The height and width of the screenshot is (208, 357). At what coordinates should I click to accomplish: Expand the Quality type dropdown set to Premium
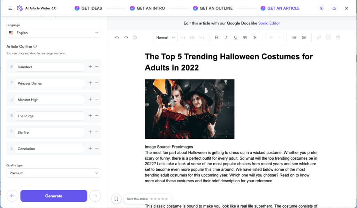coord(54,173)
